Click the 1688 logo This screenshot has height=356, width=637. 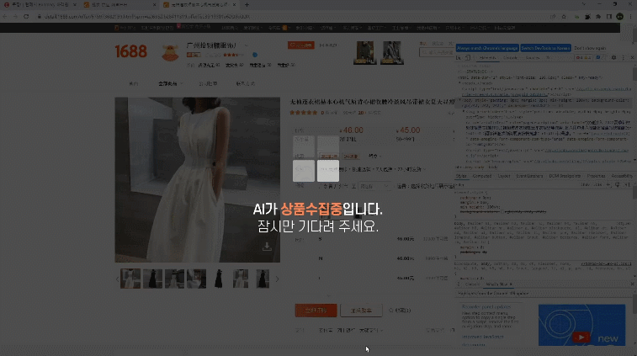(x=130, y=52)
